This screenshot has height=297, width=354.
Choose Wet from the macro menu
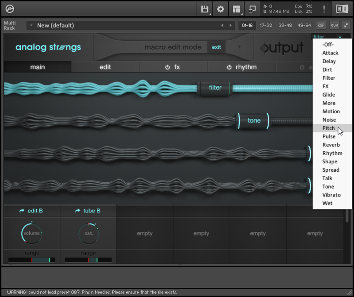click(x=332, y=203)
